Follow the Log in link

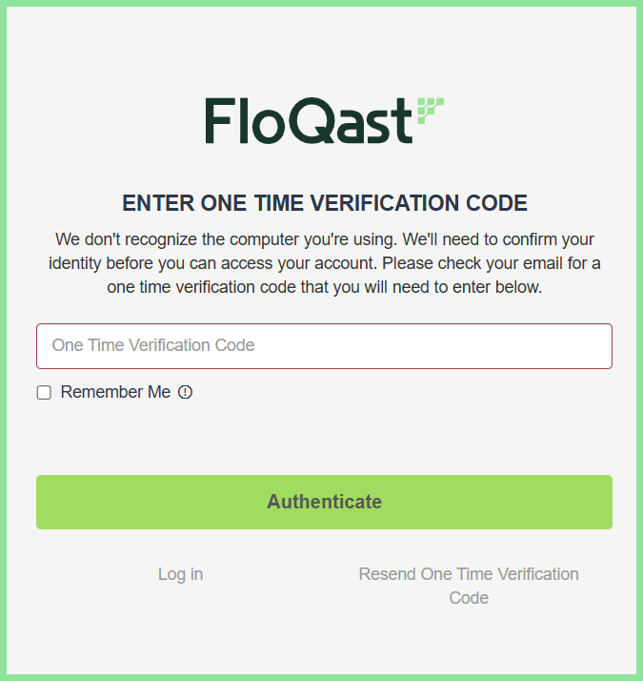click(x=180, y=574)
